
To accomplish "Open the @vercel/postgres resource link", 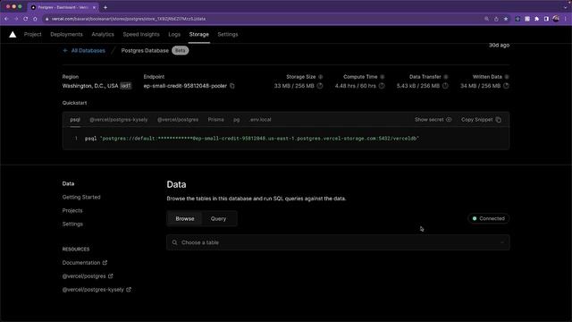I will [88, 276].
